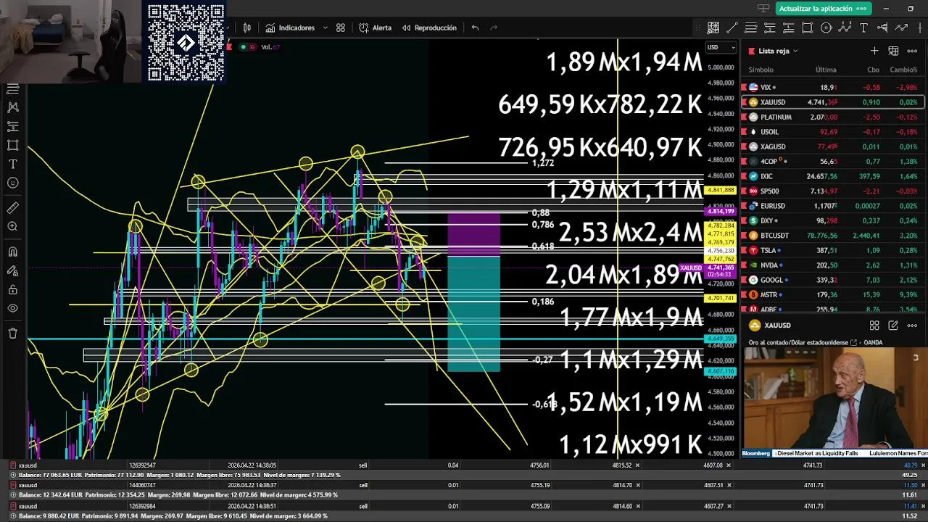Open XAUUSD details three-dots menu

[913, 326]
